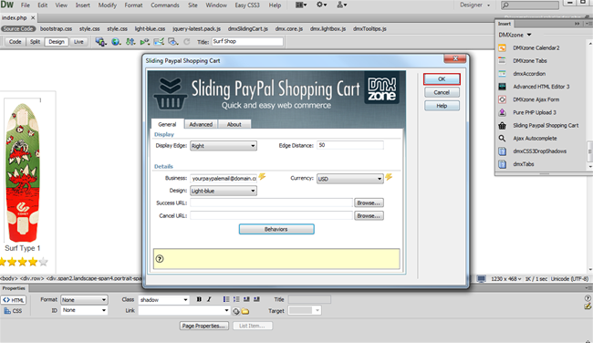Click the lightning bolt beside Business field
593x343 pixels.
click(x=262, y=177)
